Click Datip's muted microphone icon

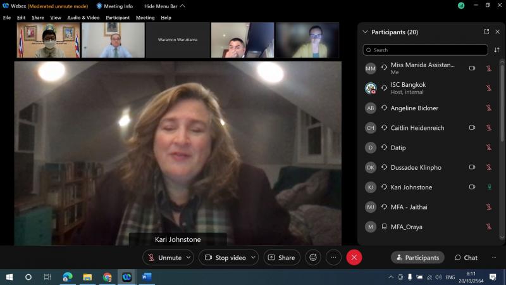pos(489,148)
